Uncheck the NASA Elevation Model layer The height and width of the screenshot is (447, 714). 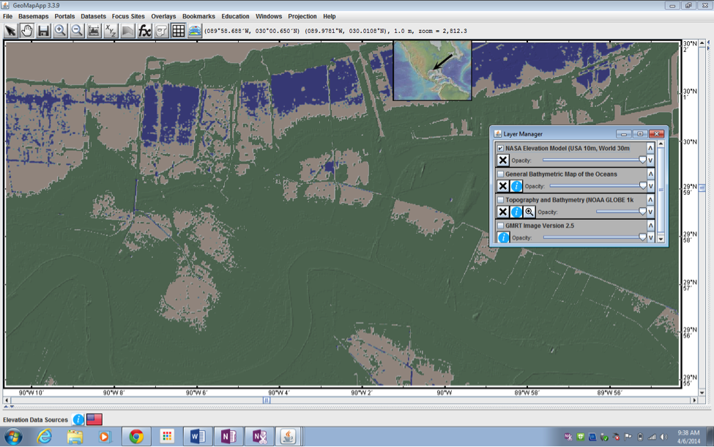[500, 147]
